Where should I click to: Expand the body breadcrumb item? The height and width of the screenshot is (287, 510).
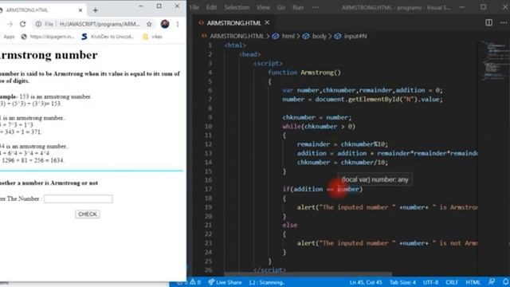[x=319, y=36]
